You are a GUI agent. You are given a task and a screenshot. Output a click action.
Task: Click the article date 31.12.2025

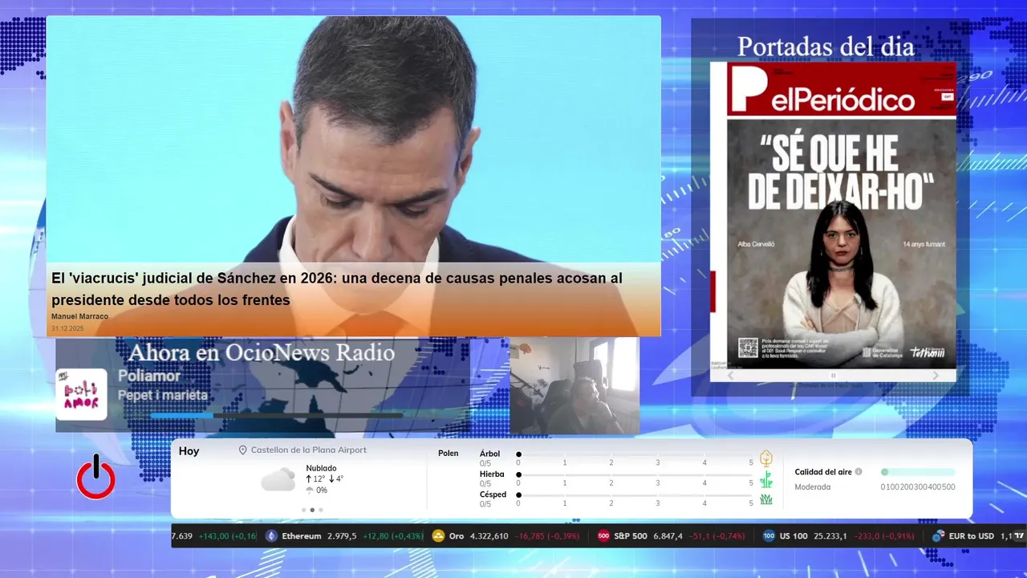click(x=67, y=328)
